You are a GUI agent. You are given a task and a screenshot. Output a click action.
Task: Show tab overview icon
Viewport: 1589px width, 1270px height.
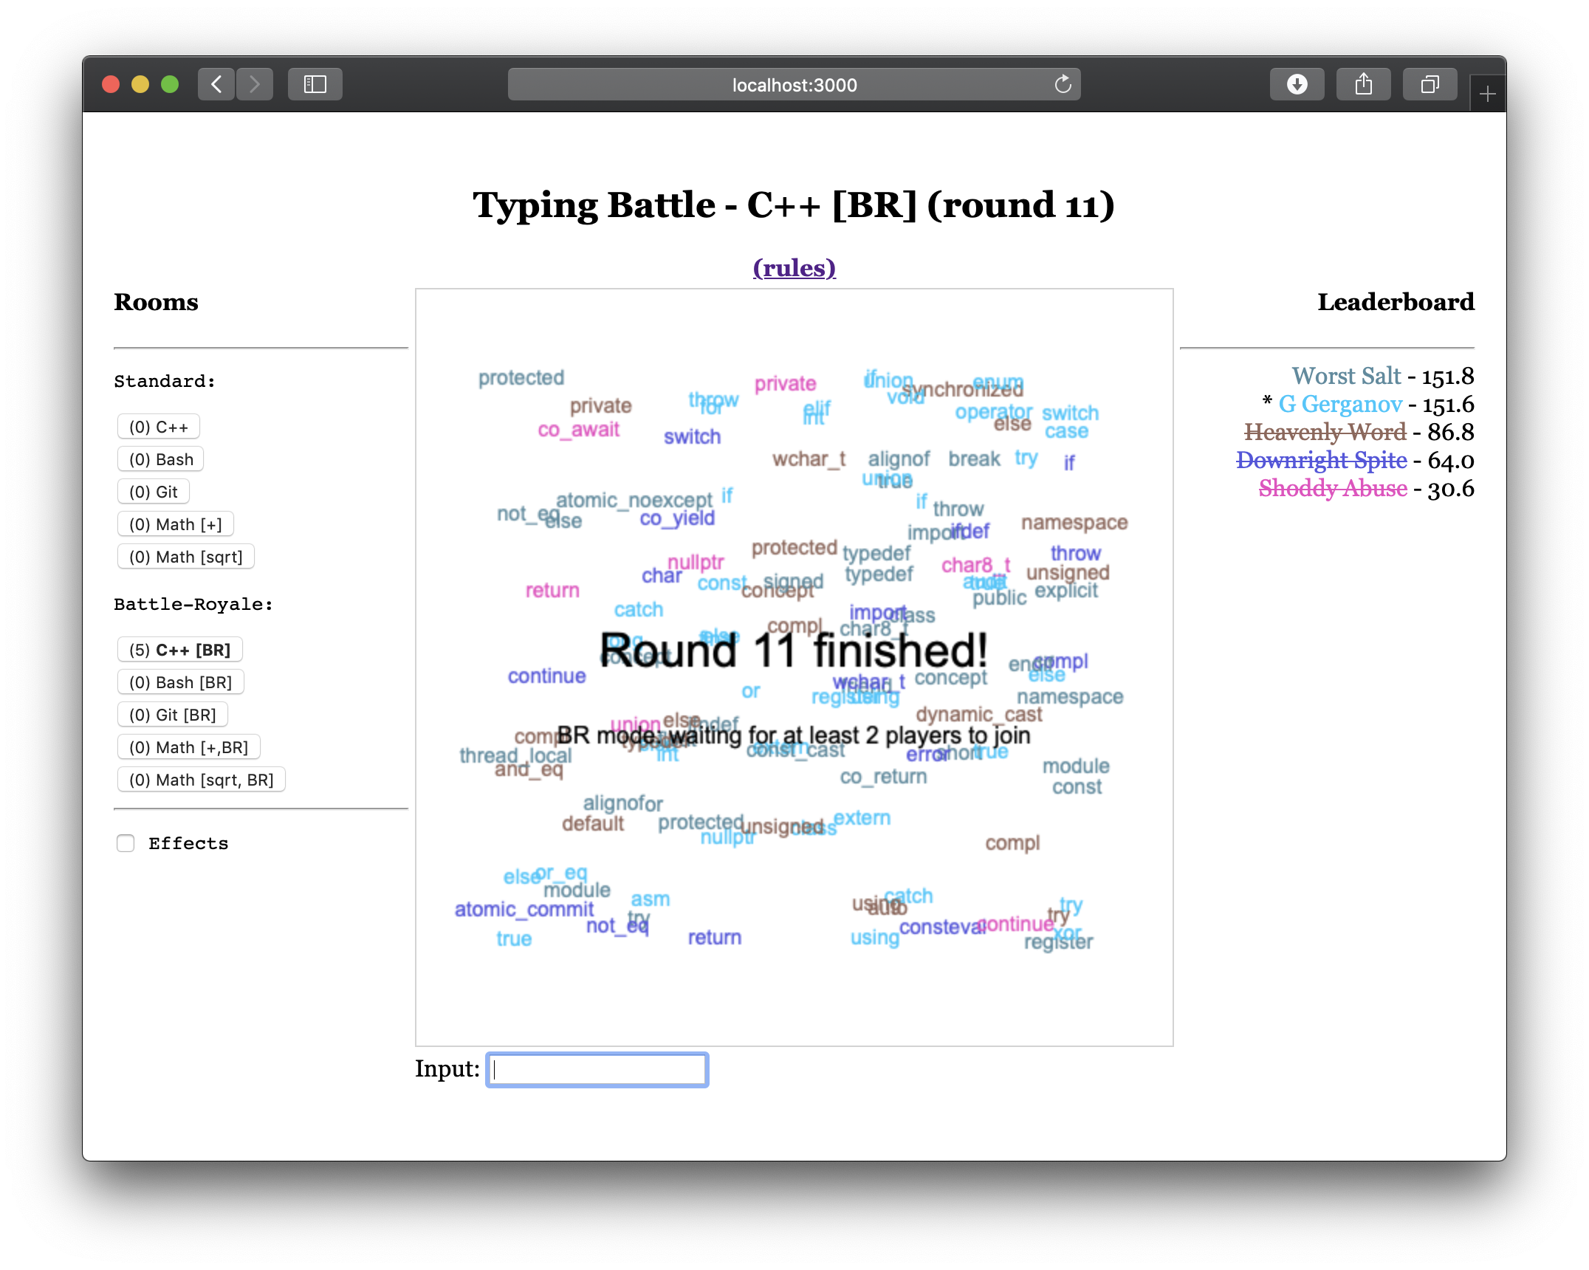1430,84
